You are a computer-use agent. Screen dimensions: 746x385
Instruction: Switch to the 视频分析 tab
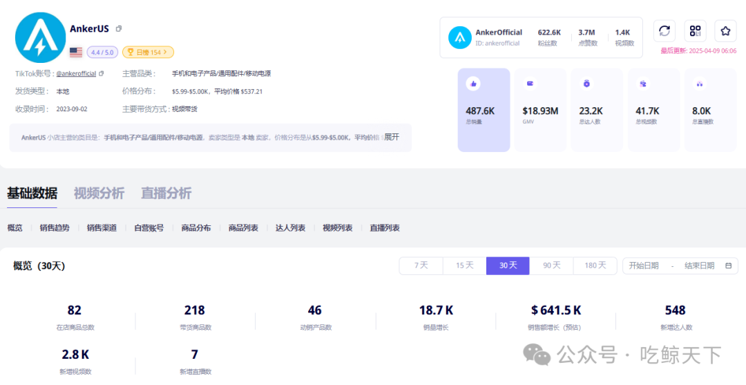(x=99, y=194)
